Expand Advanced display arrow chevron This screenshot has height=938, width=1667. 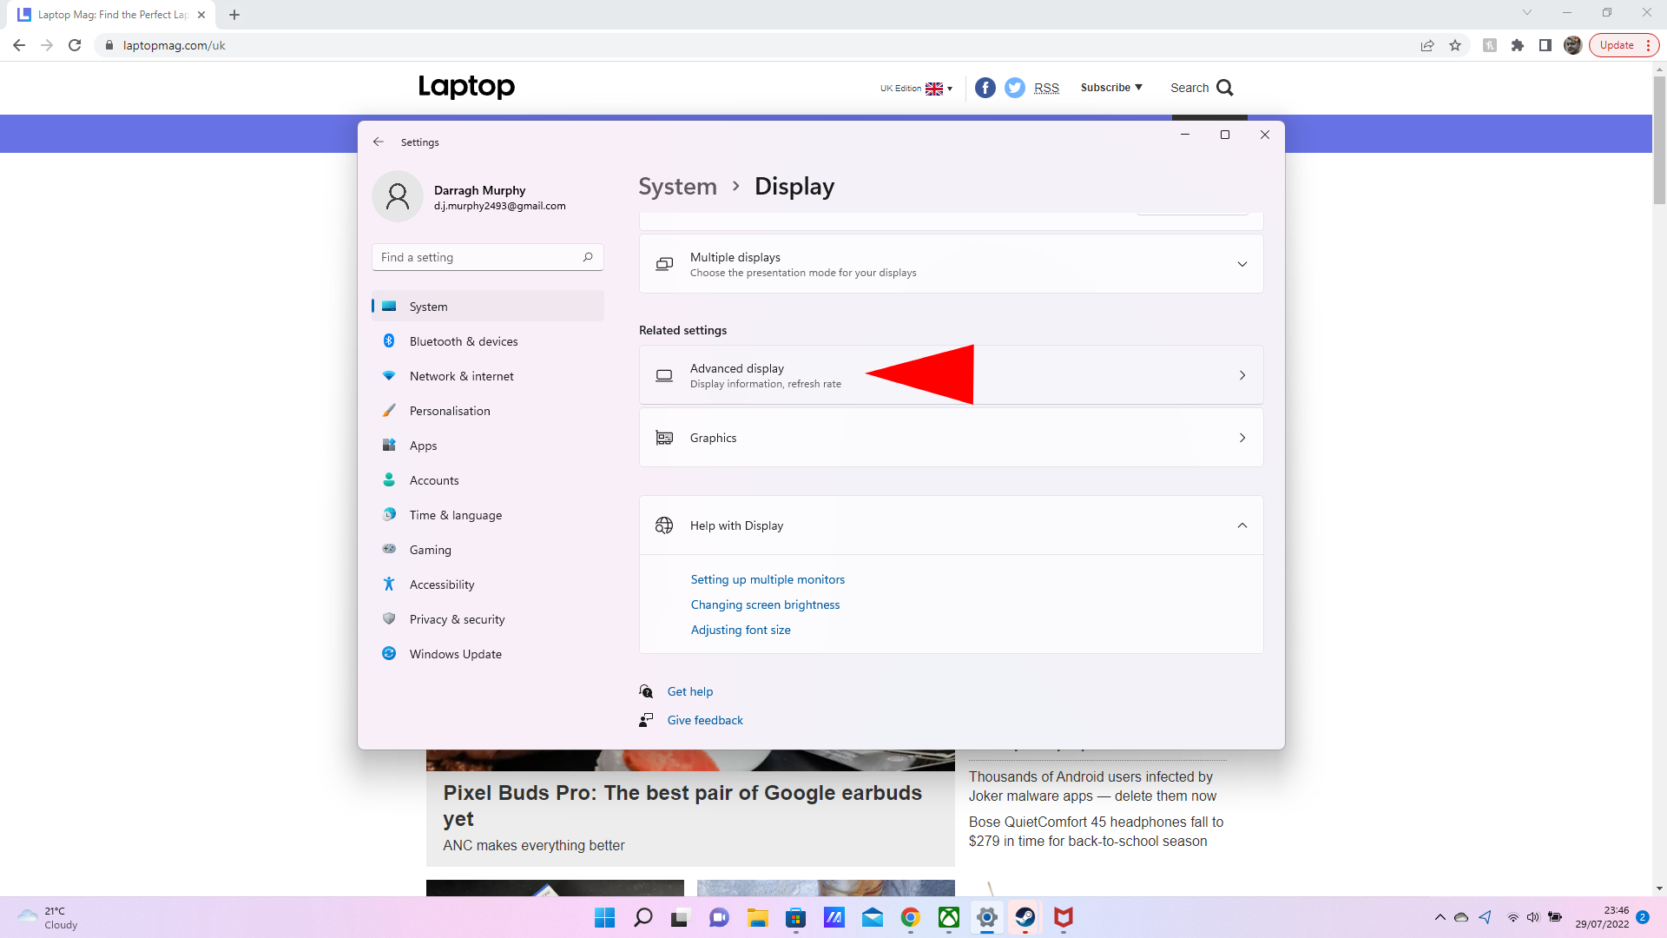coord(1242,374)
